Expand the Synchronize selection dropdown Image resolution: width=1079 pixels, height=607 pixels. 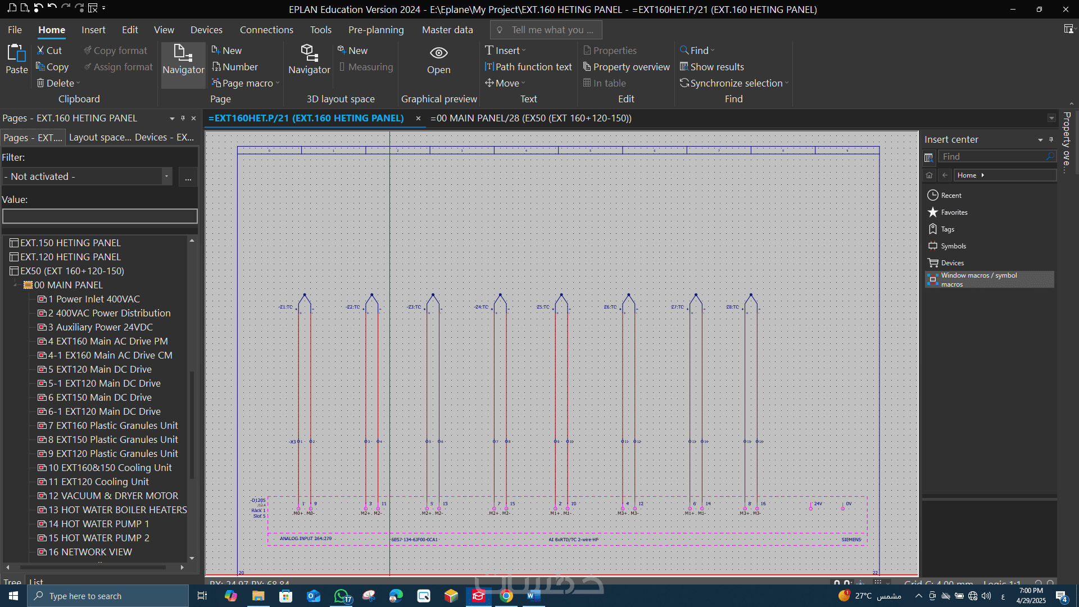click(x=787, y=83)
